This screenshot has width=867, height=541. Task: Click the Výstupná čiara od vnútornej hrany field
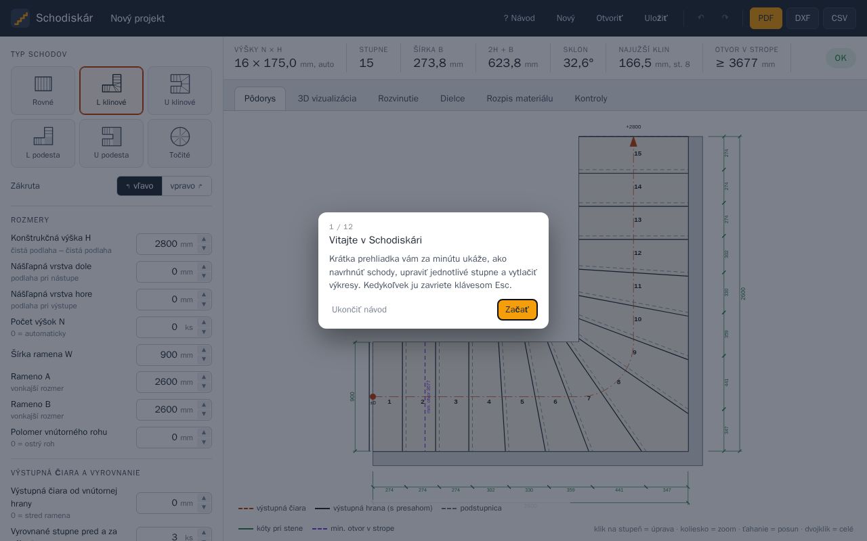[x=174, y=503]
